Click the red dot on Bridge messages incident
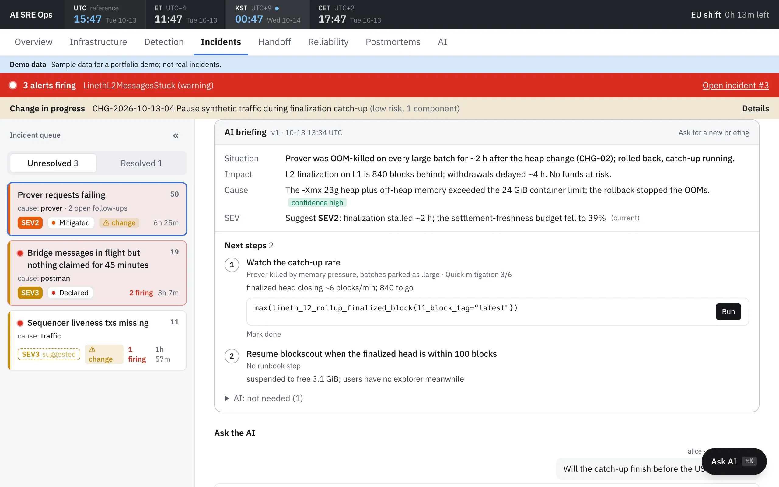Viewport: 779px width, 487px height. [20, 253]
